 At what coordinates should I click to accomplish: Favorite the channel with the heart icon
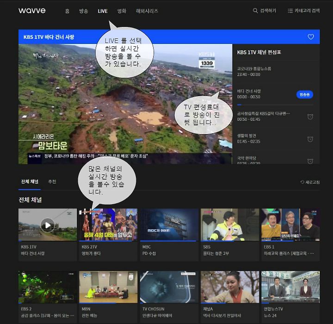(311, 37)
